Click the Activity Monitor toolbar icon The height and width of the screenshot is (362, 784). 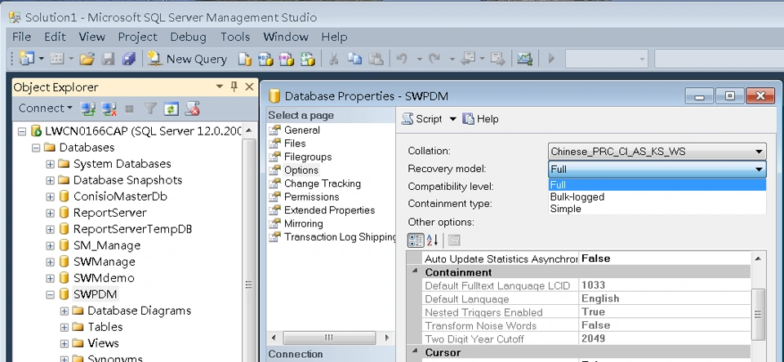[524, 59]
